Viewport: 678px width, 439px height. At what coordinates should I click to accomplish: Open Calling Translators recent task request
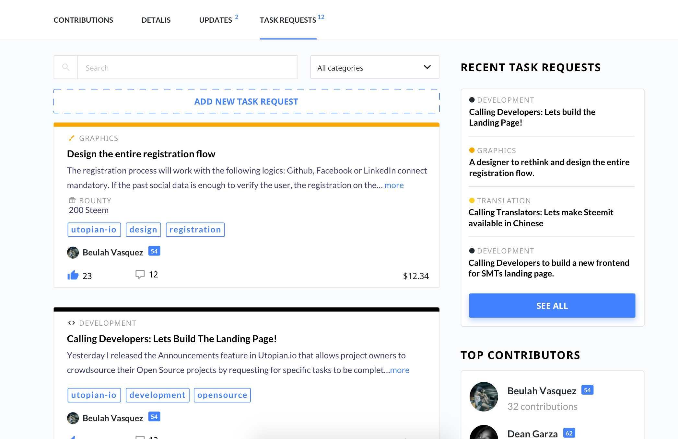tap(541, 218)
